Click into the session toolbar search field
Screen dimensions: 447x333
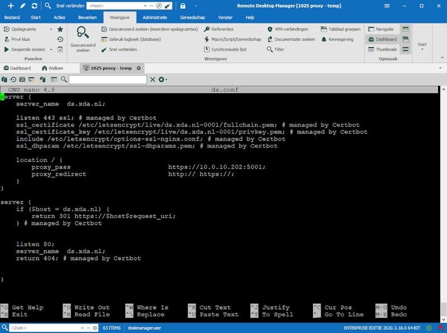108,79
